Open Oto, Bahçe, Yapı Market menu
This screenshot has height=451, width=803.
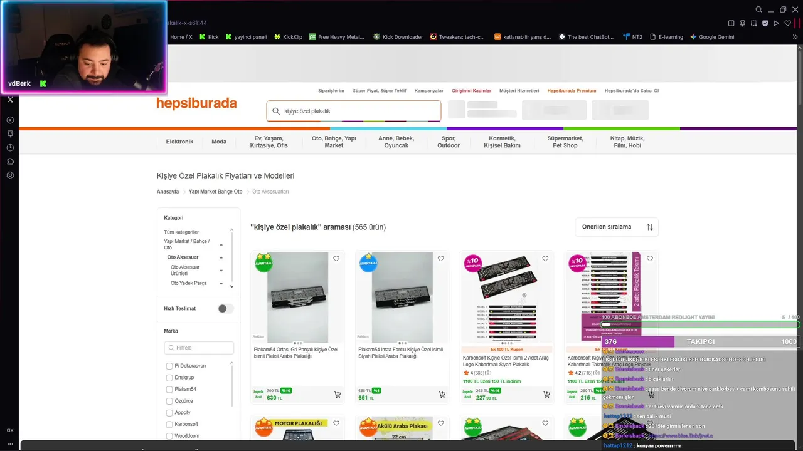(x=334, y=142)
